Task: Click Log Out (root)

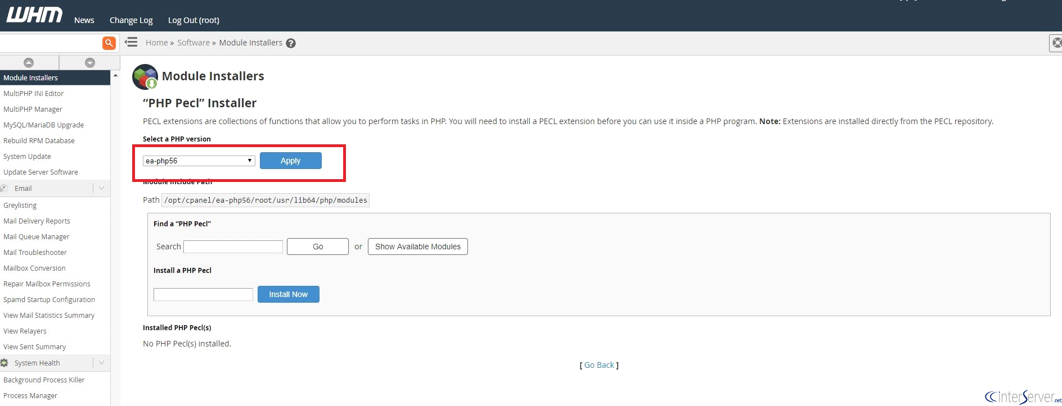Action: pyautogui.click(x=193, y=20)
